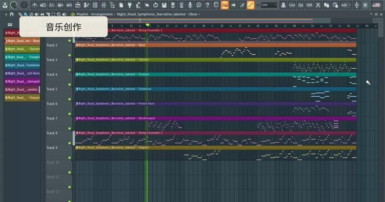Open the Line snap dropdown
This screenshot has height=202, width=385.
(x=268, y=5)
